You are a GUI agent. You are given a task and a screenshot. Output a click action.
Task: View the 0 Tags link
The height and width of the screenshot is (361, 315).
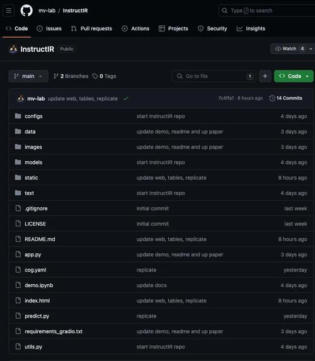tap(104, 76)
